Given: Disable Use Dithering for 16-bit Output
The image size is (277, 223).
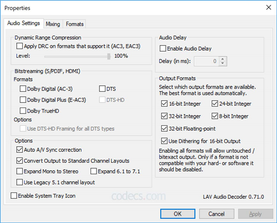Looking at the screenshot, I should click(164, 141).
